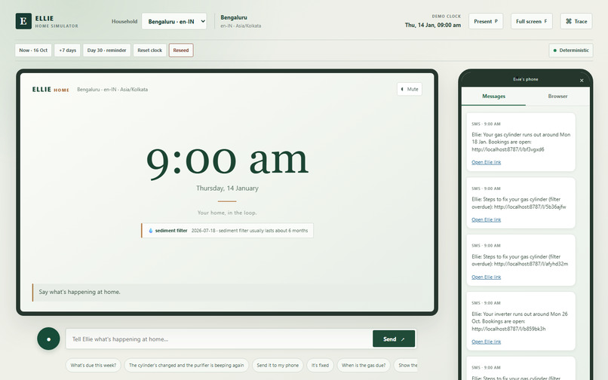Click the Thursday, 14 January date text
This screenshot has height=380, width=608.
point(227,188)
